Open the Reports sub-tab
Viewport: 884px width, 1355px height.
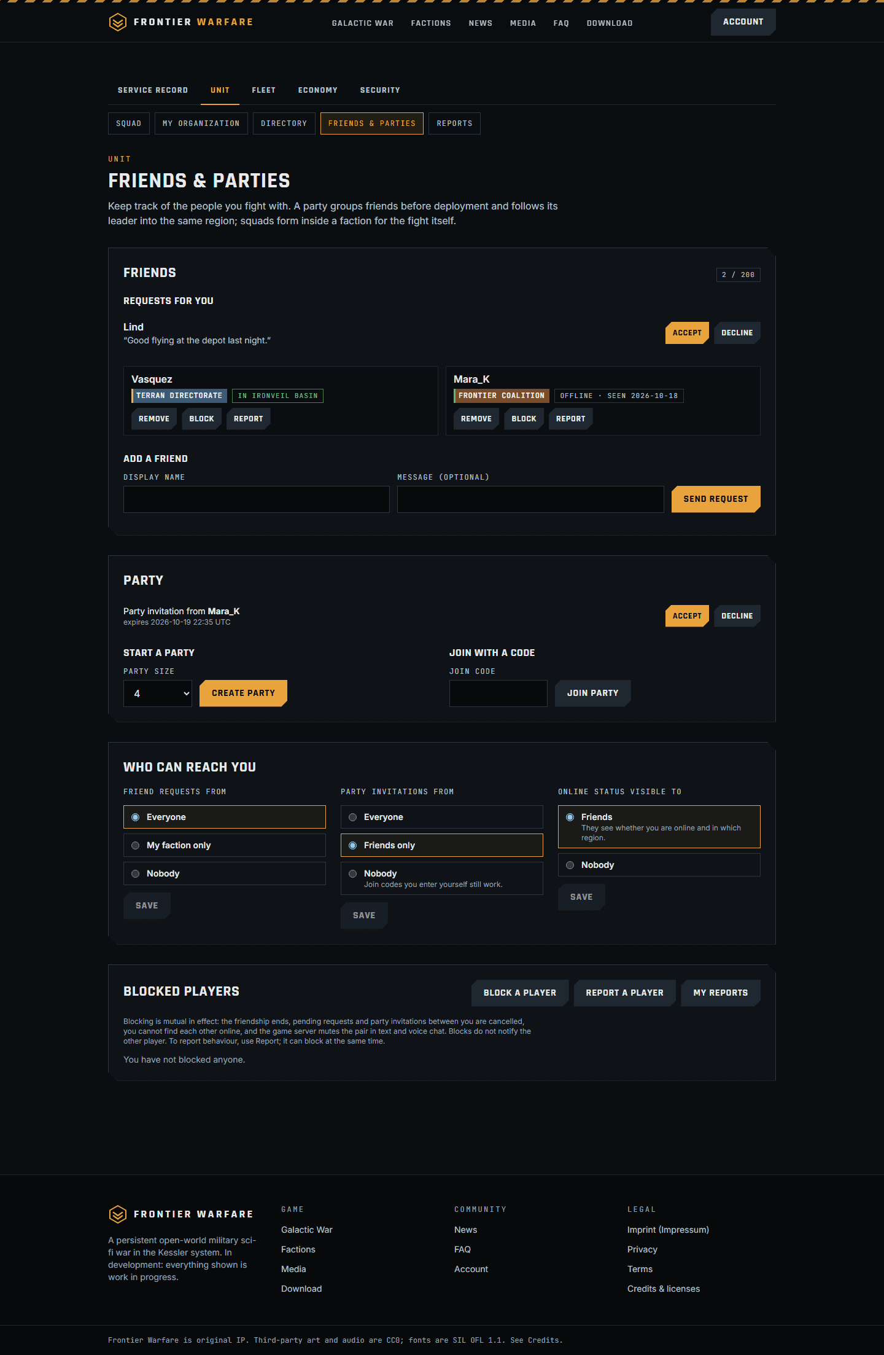coord(455,123)
